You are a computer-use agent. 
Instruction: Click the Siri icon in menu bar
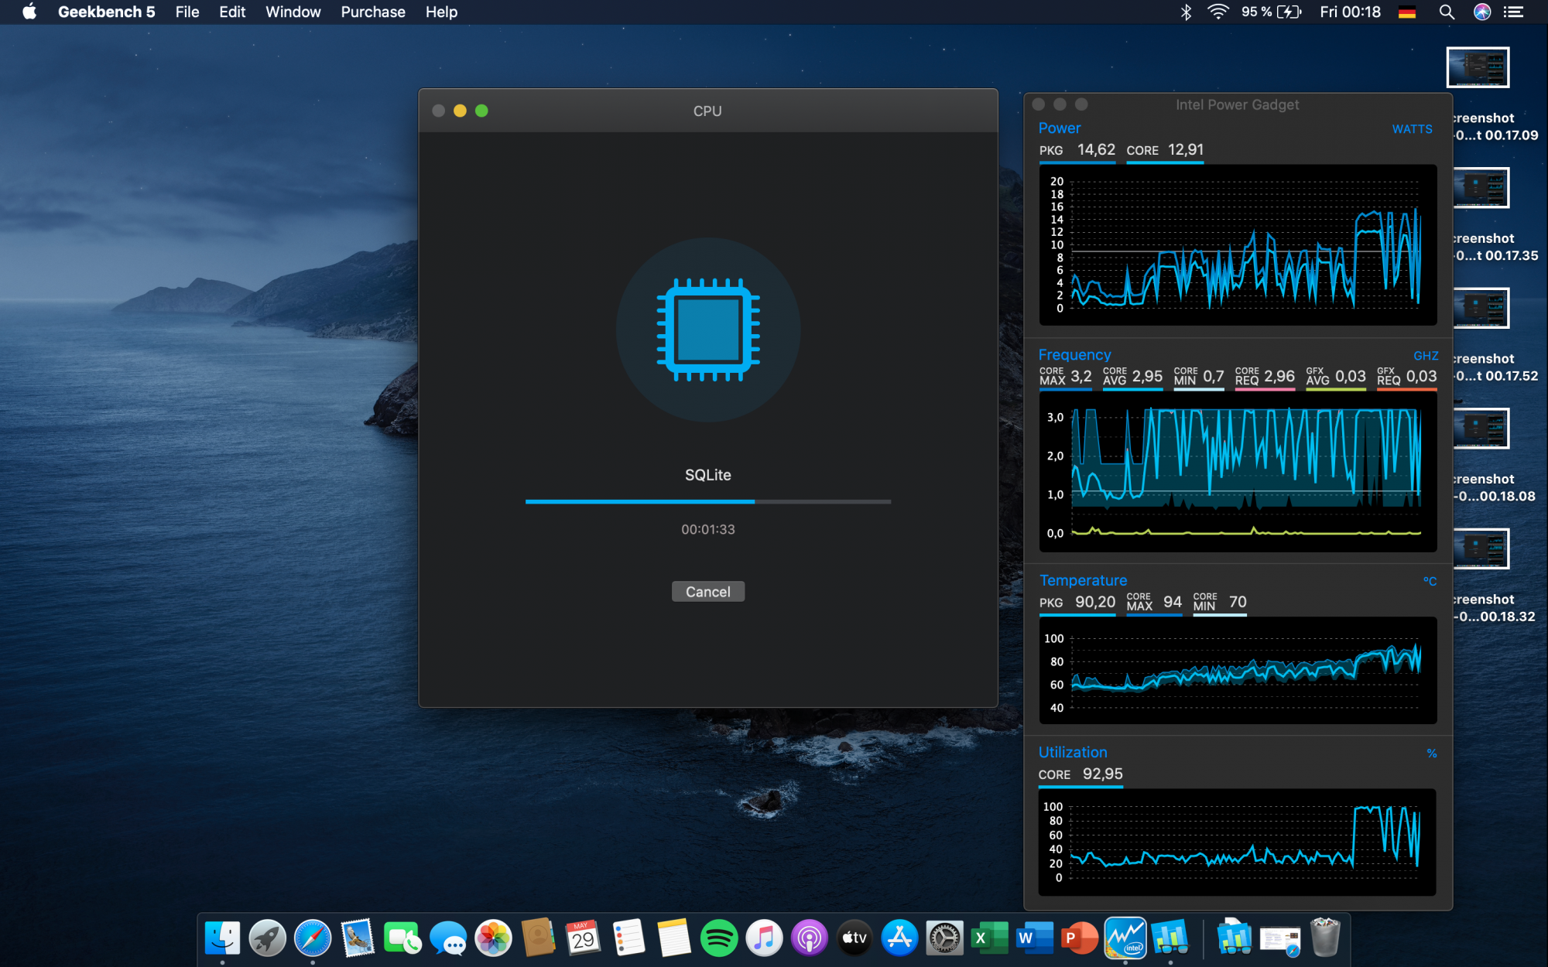click(x=1481, y=12)
